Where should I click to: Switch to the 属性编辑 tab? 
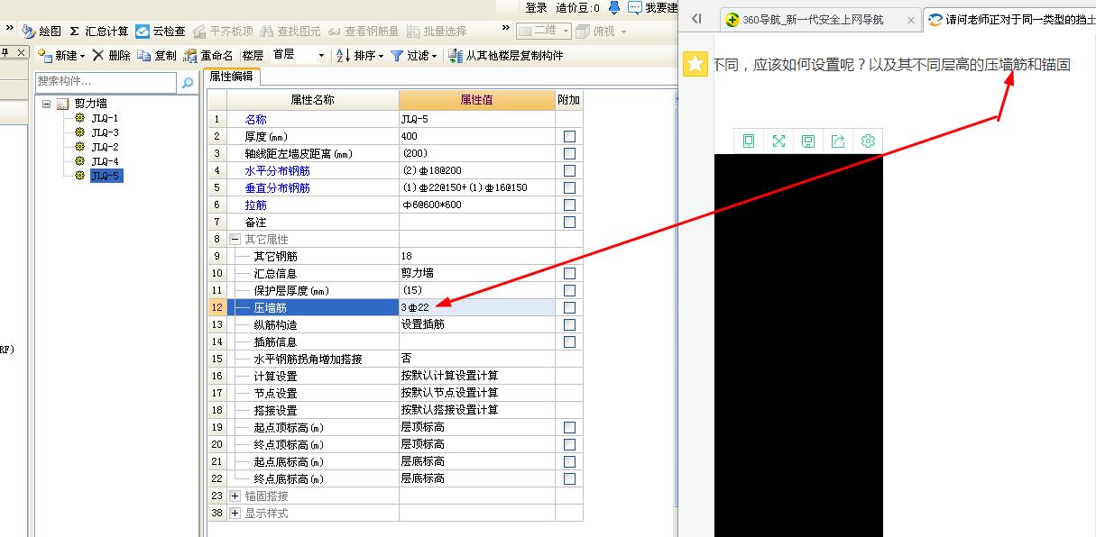coord(231,77)
